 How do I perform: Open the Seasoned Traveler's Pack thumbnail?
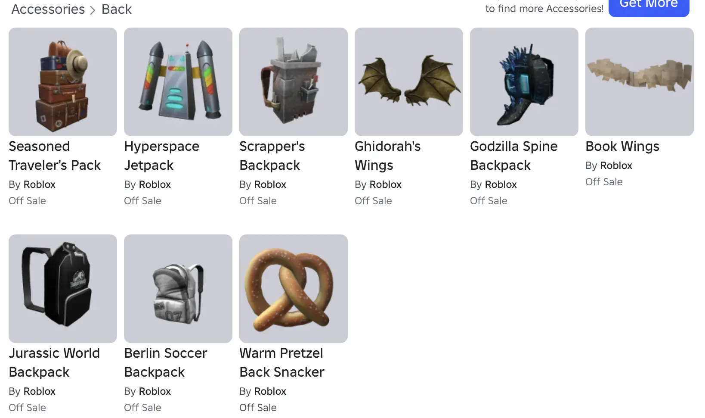[63, 82]
